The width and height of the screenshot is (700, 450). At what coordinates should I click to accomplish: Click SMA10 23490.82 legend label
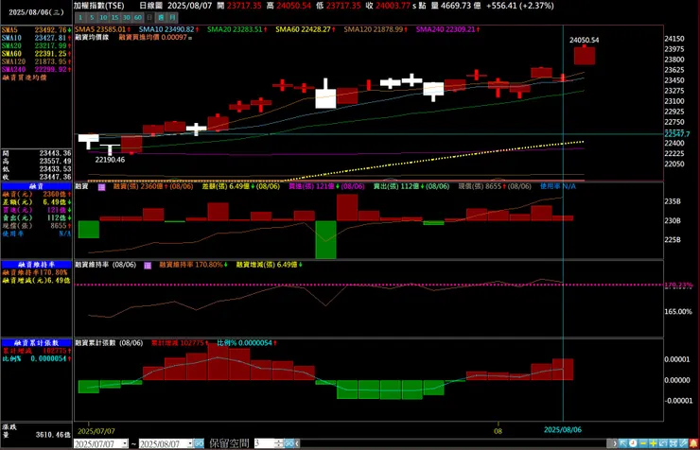pyautogui.click(x=167, y=29)
